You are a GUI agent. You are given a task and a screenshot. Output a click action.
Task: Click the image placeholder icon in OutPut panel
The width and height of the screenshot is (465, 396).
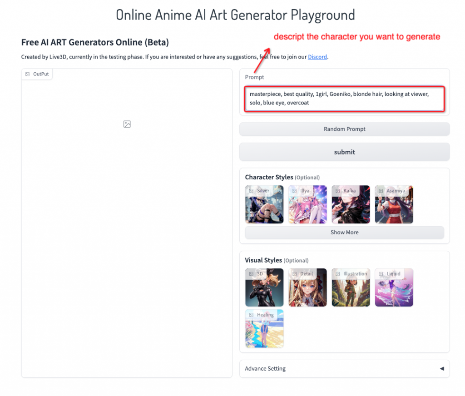(127, 124)
